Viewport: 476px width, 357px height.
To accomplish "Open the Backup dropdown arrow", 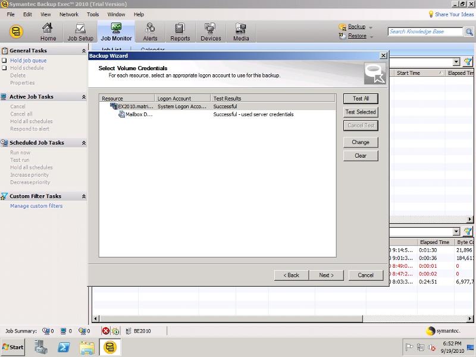I will (x=371, y=27).
